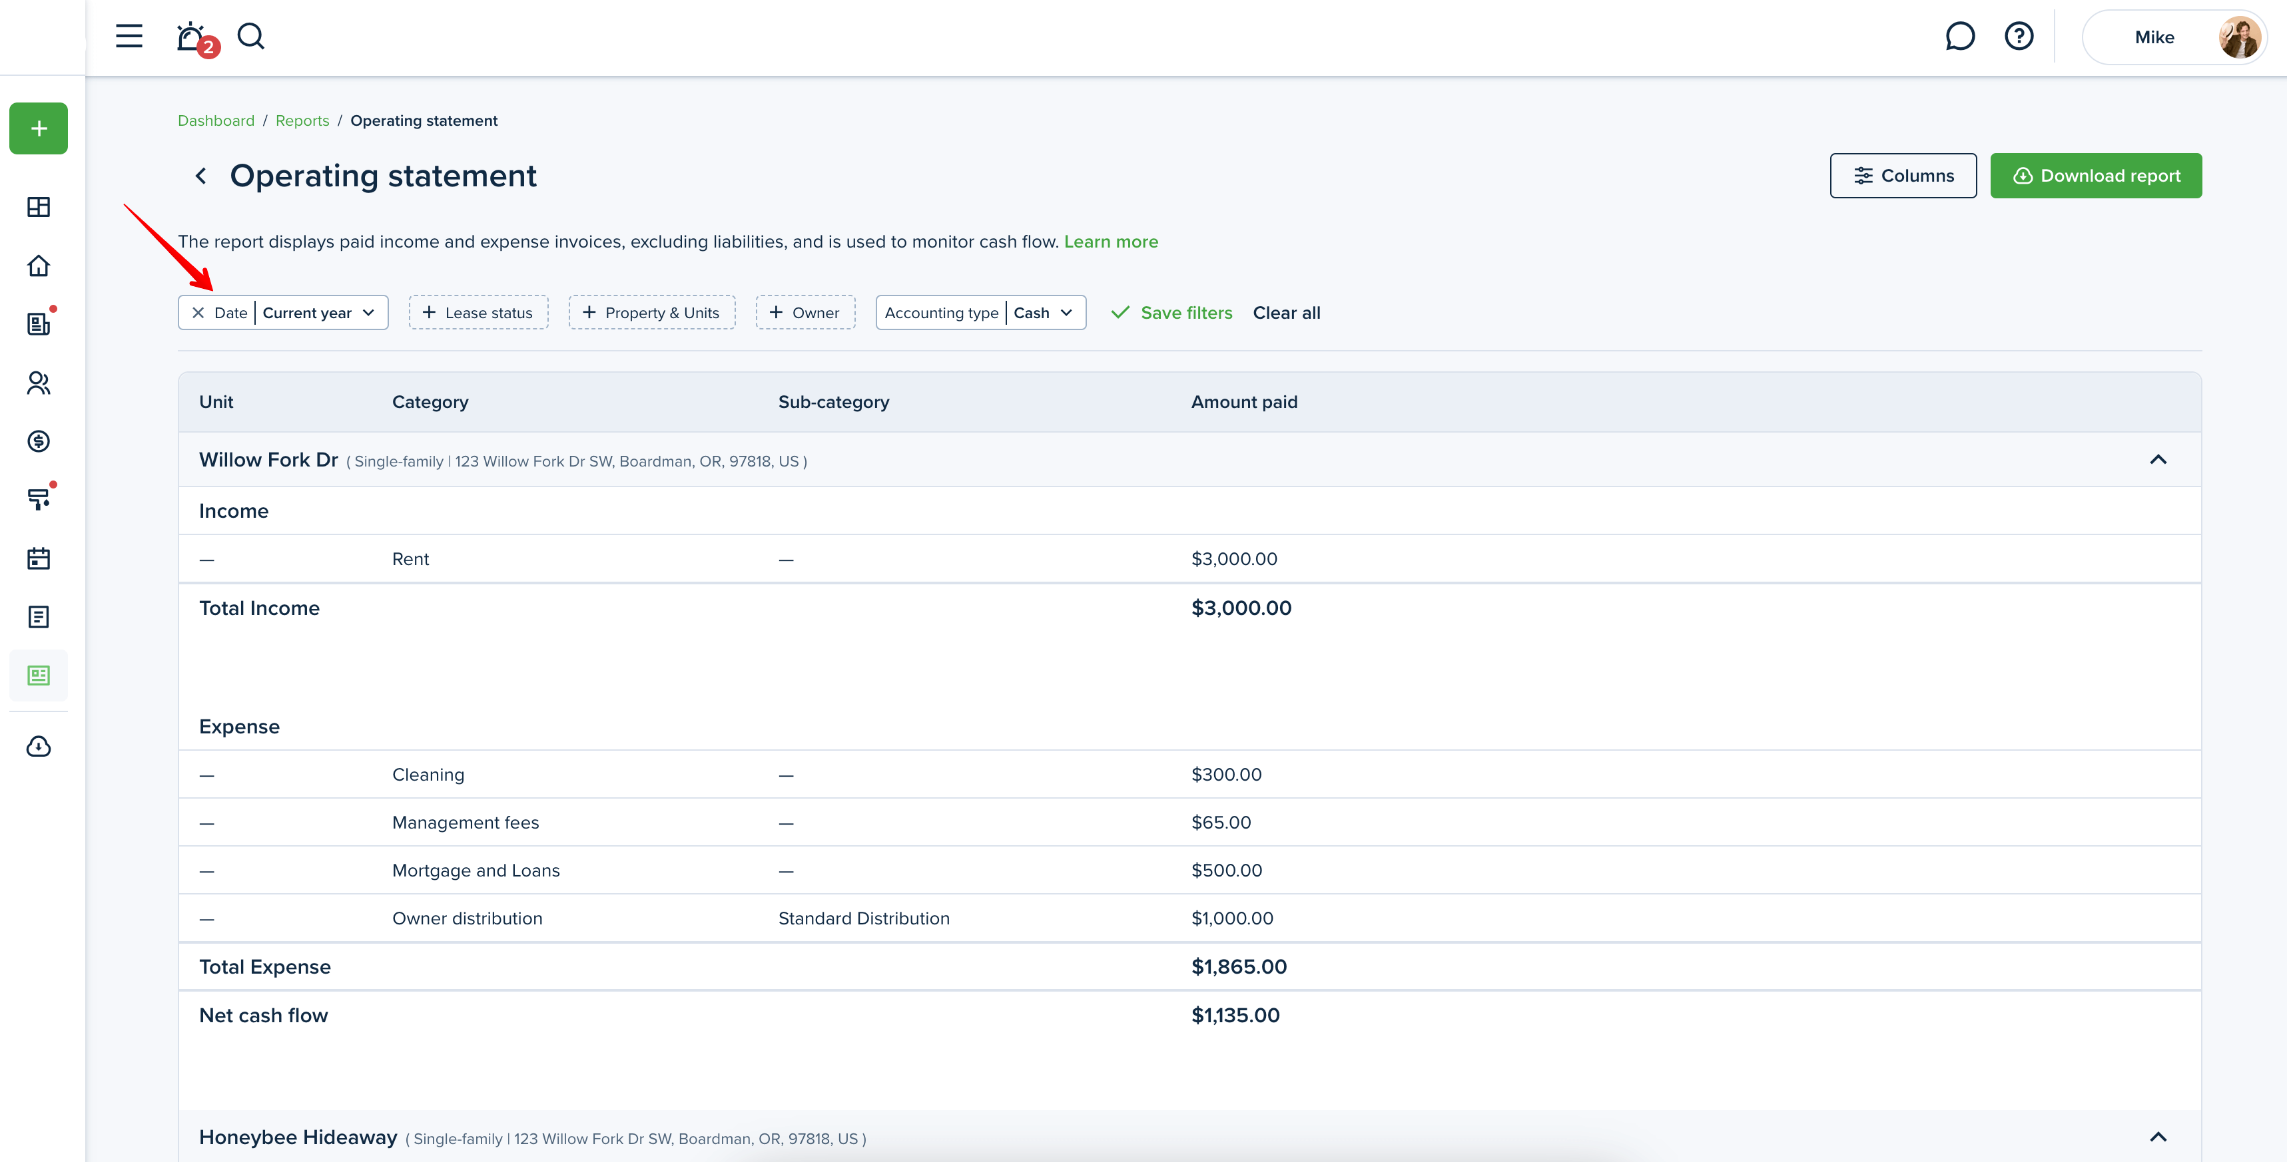The image size is (2287, 1162).
Task: Click the $1,135.00 Net cash flow amount
Action: click(1235, 1016)
